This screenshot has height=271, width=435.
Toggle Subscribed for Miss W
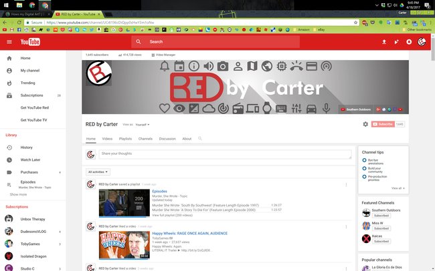[381, 228]
